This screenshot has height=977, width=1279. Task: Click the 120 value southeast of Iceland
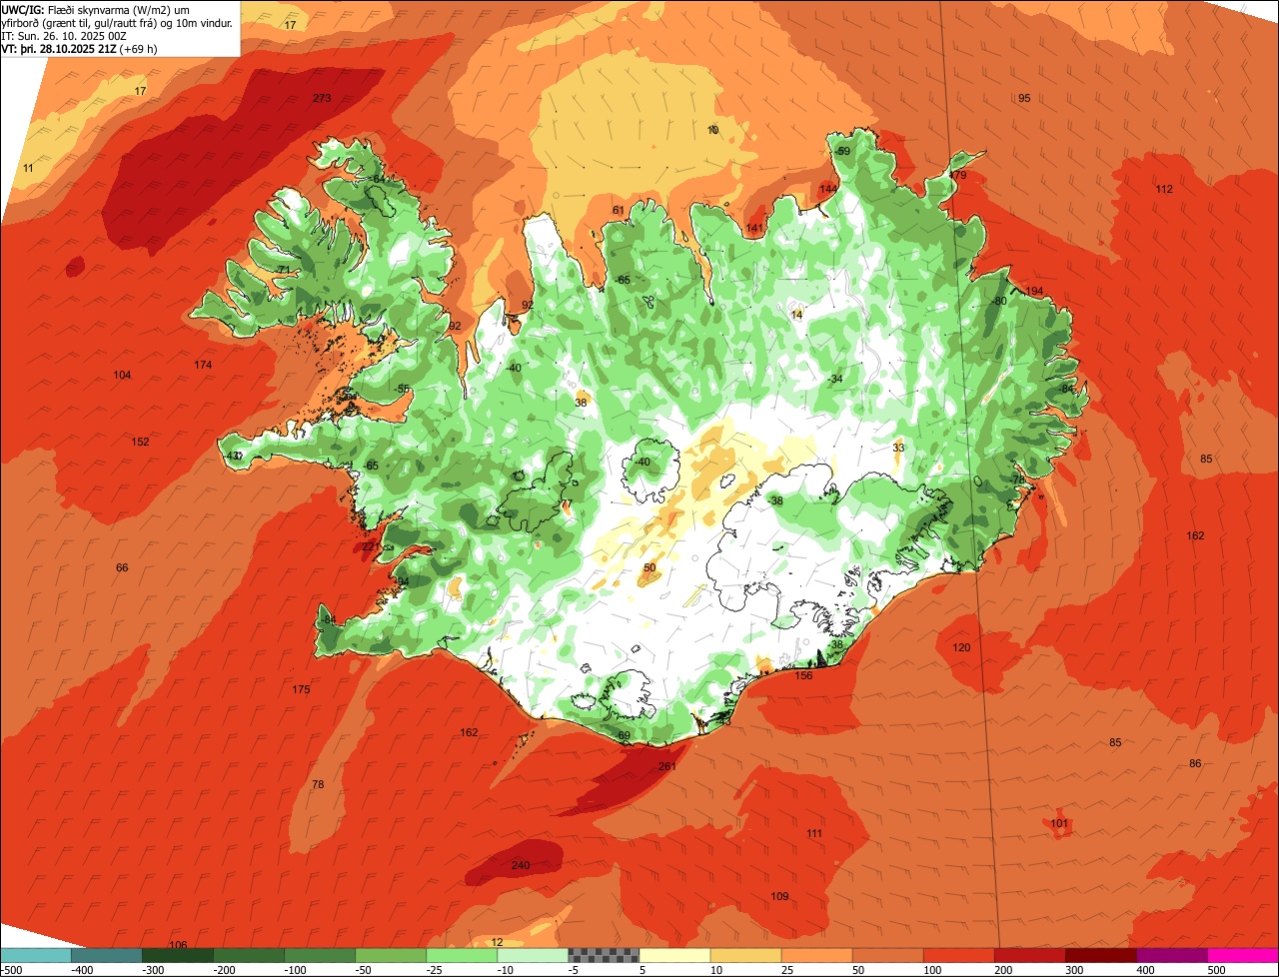[x=961, y=647]
